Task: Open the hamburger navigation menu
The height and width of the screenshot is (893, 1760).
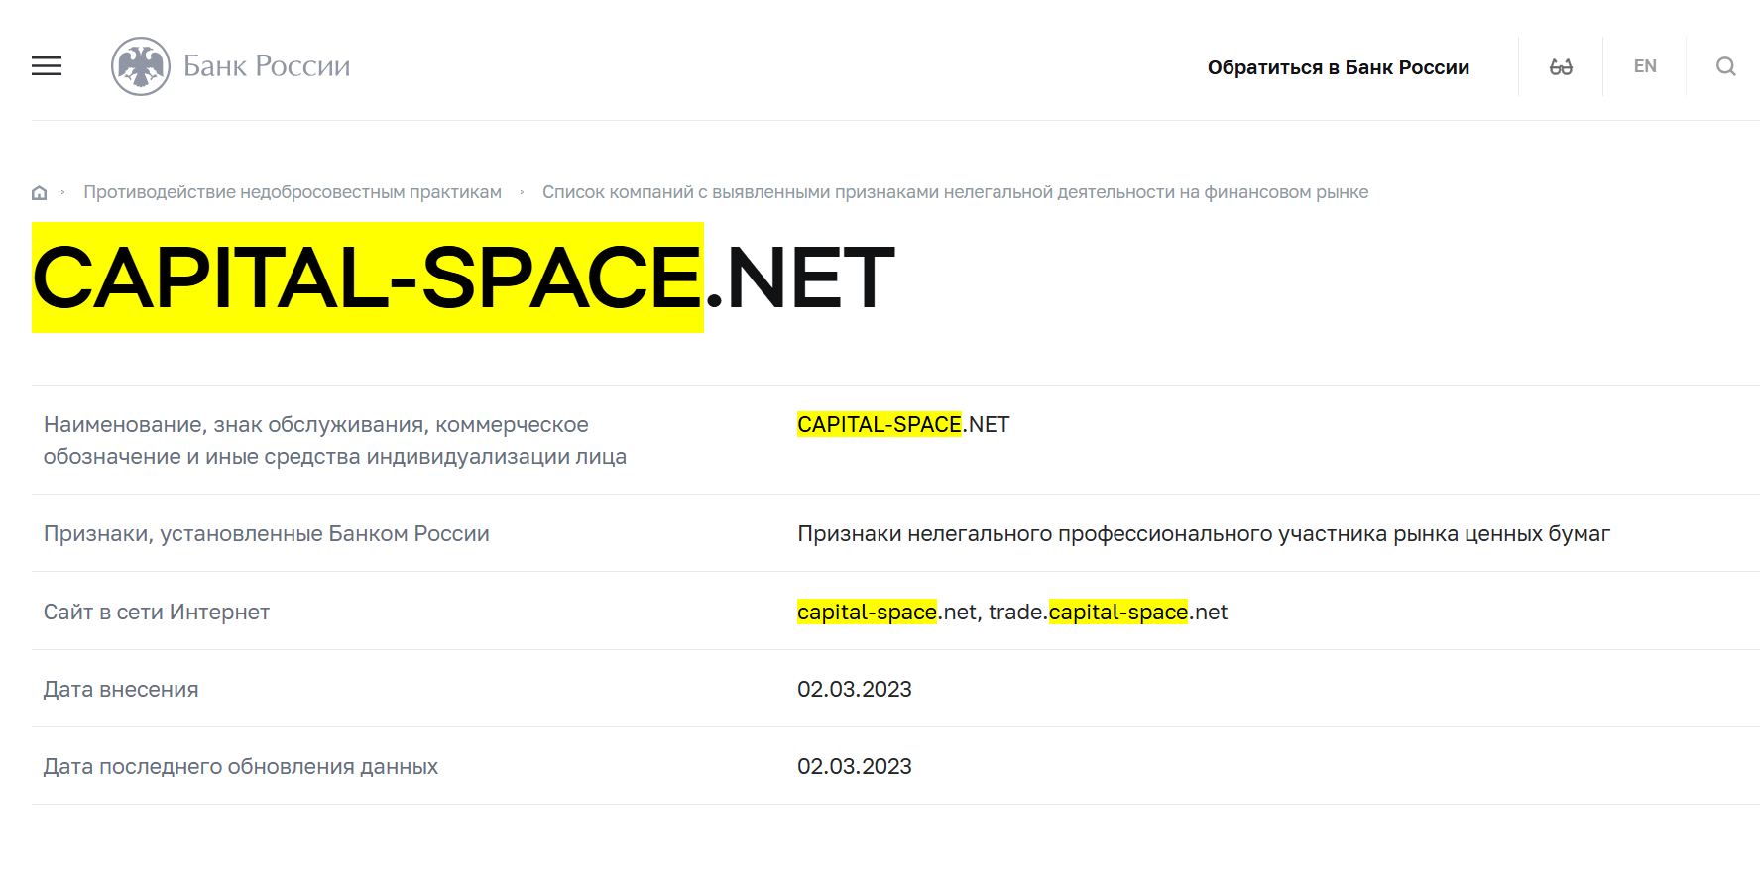Action: (x=46, y=66)
